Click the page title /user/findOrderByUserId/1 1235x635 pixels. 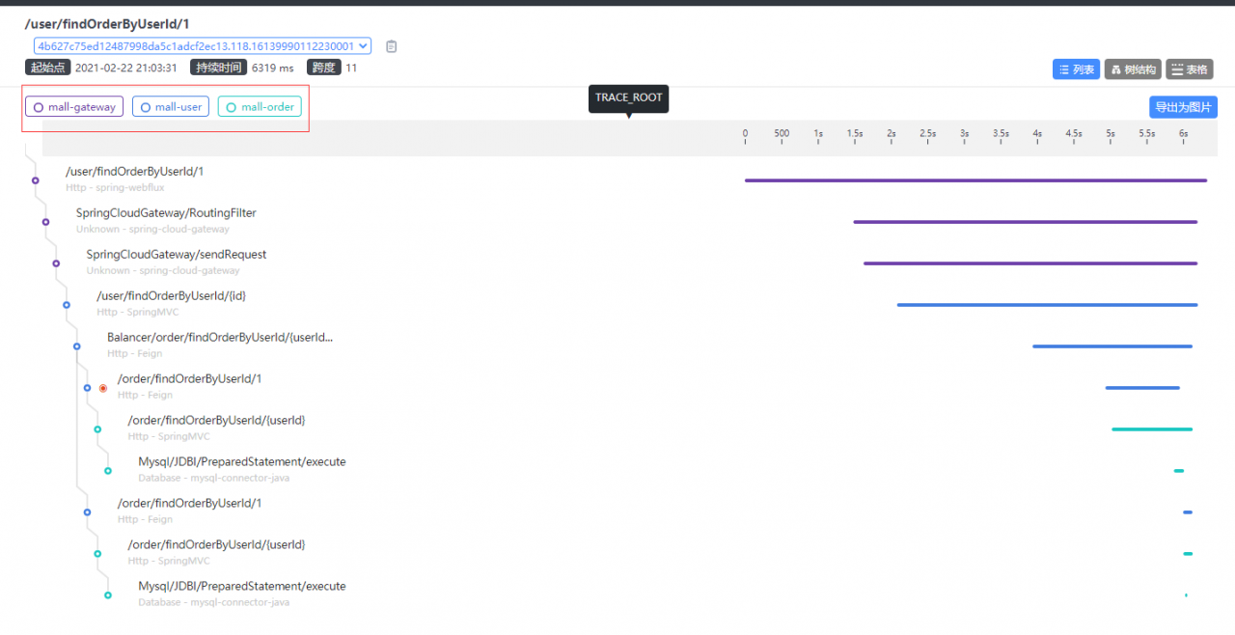(x=108, y=24)
